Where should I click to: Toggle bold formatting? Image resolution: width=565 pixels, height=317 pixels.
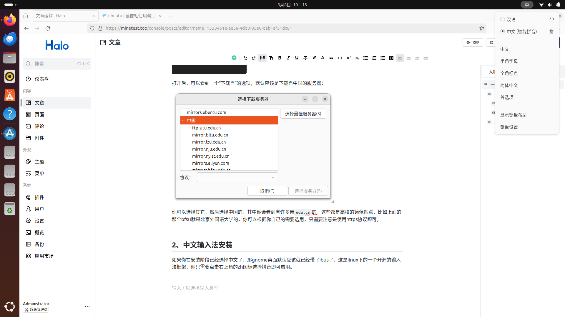click(x=280, y=58)
